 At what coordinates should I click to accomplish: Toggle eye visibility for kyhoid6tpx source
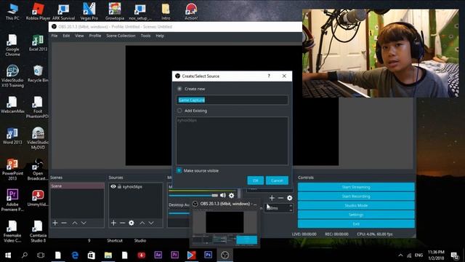[x=113, y=186]
